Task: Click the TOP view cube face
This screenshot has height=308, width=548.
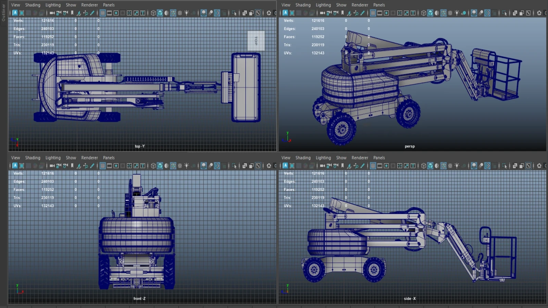Action: [x=256, y=41]
